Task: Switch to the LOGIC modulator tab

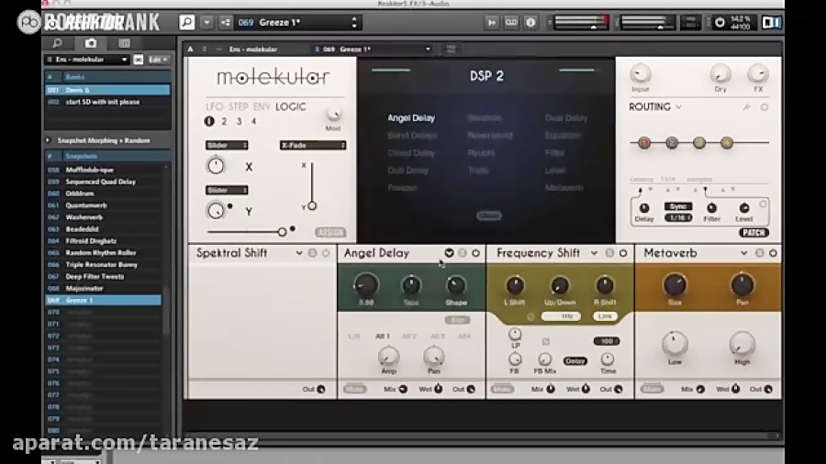Action: coord(291,106)
